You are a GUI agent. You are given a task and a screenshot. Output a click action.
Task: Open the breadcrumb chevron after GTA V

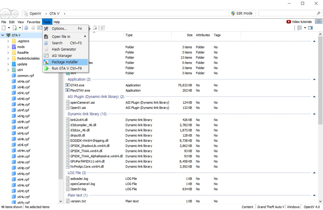tap(65, 14)
